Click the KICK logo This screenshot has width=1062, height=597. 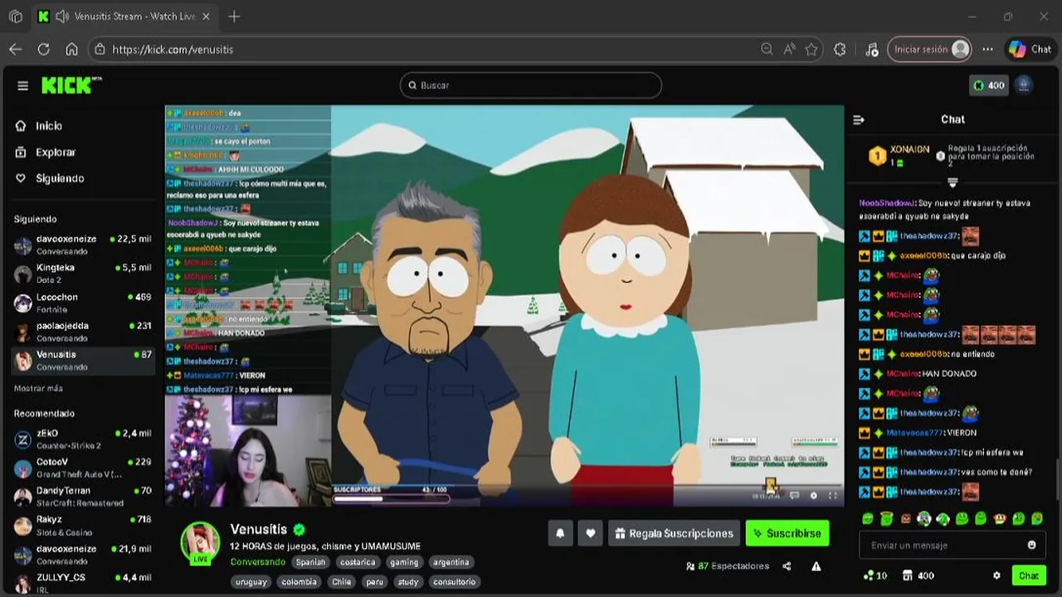pyautogui.click(x=71, y=85)
